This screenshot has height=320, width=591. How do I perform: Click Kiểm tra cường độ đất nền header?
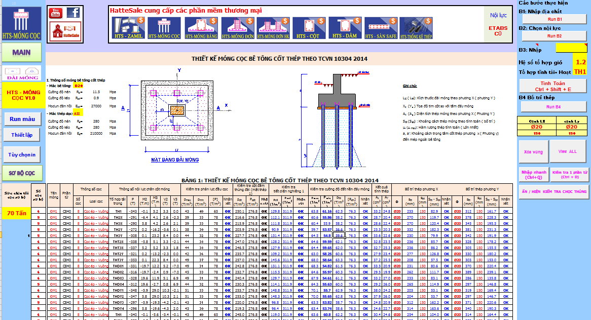point(340,189)
